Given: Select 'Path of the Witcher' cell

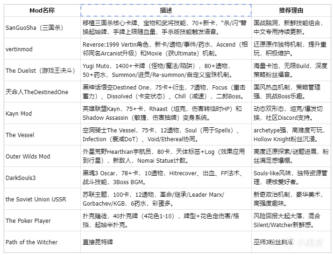Looking at the screenshot, I should pyautogui.click(x=42, y=242).
